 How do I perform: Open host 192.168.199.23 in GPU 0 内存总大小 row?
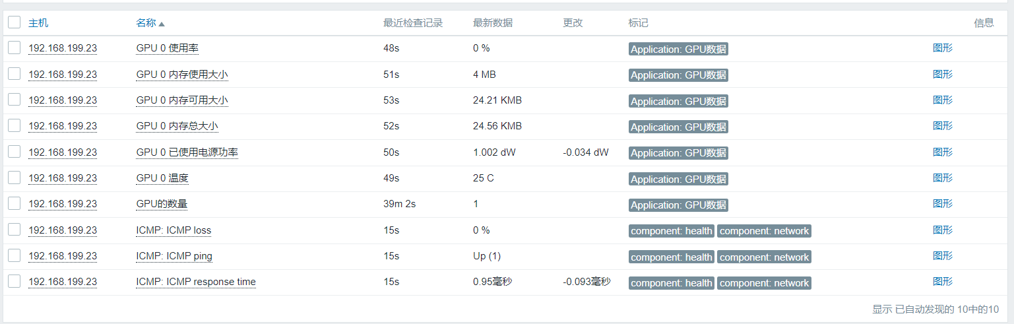coord(63,126)
